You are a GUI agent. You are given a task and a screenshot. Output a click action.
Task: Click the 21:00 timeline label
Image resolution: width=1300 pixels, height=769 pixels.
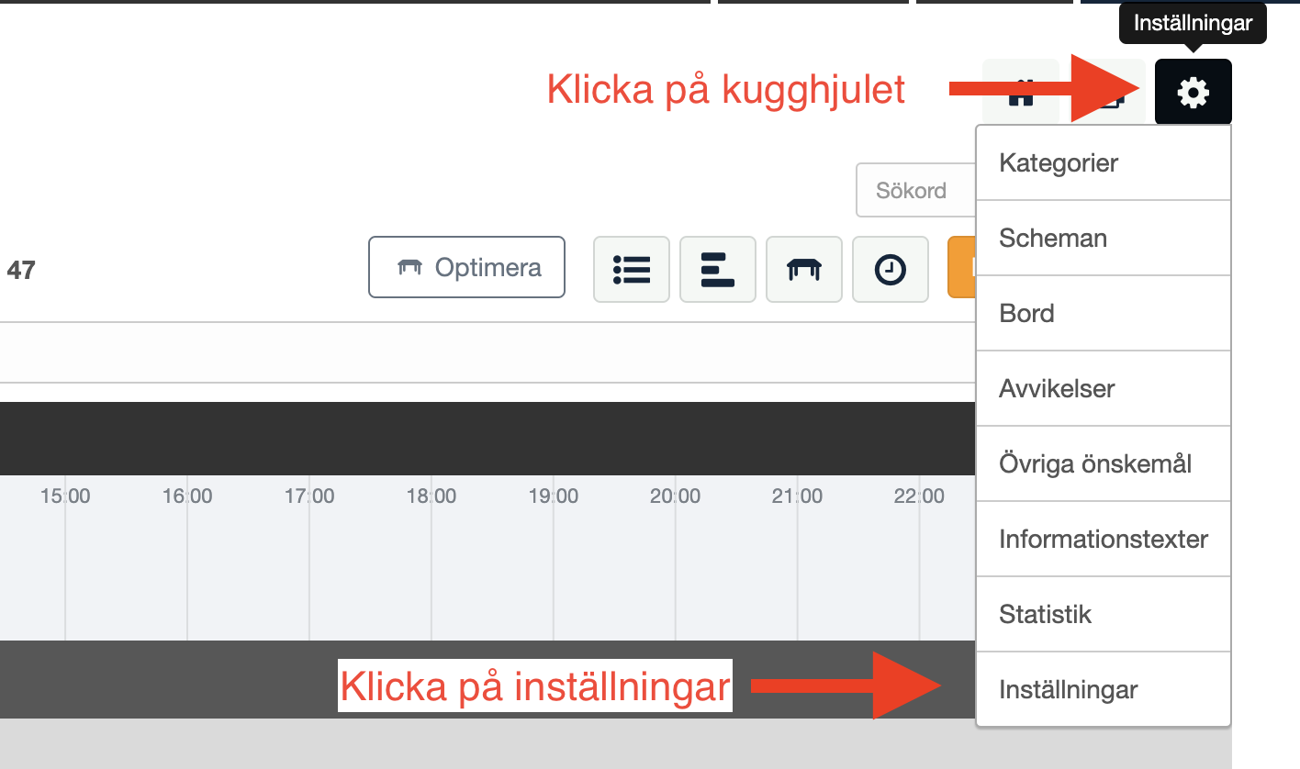pos(797,496)
